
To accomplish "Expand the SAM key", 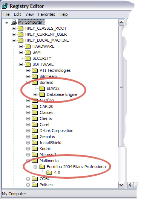I will [21, 53].
